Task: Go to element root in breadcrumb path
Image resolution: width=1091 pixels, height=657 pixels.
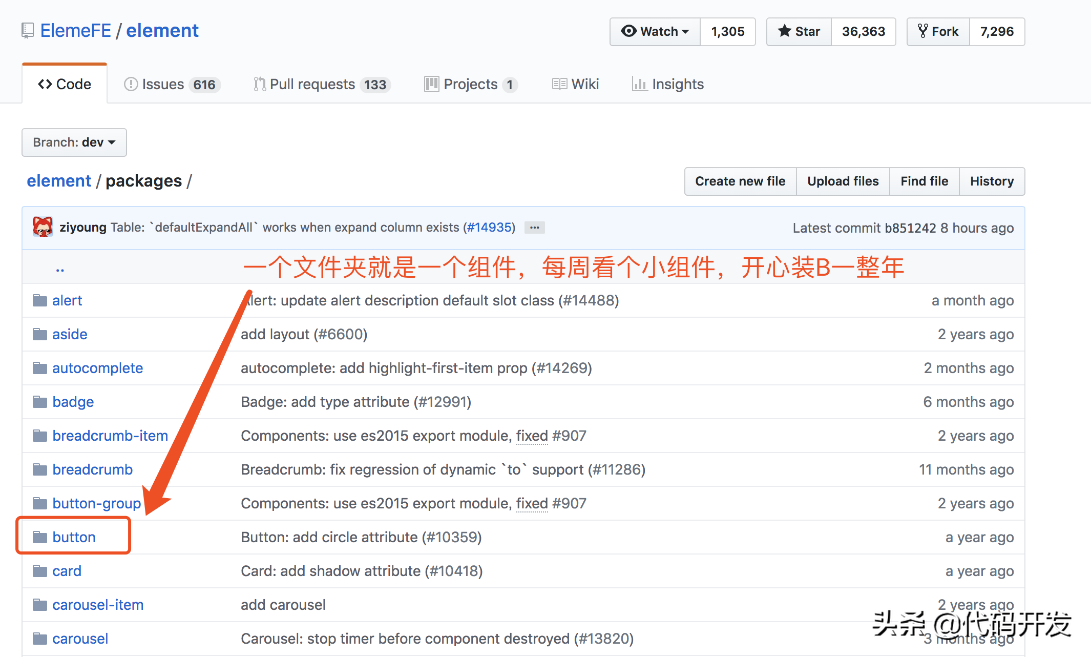Action: click(59, 181)
